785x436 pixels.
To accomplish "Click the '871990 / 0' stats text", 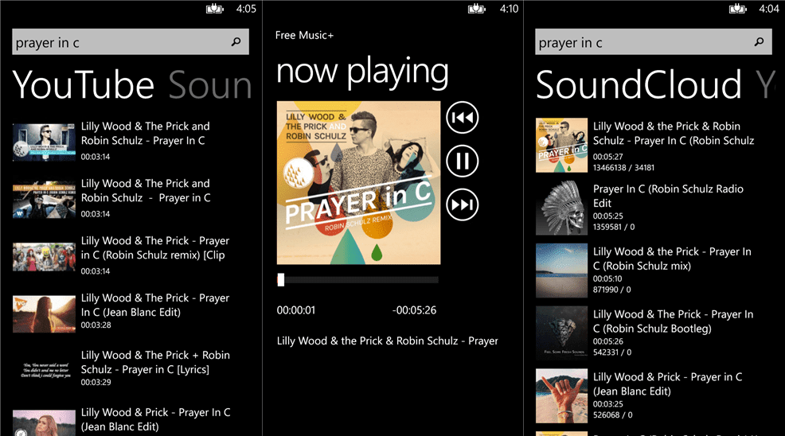I will [611, 290].
